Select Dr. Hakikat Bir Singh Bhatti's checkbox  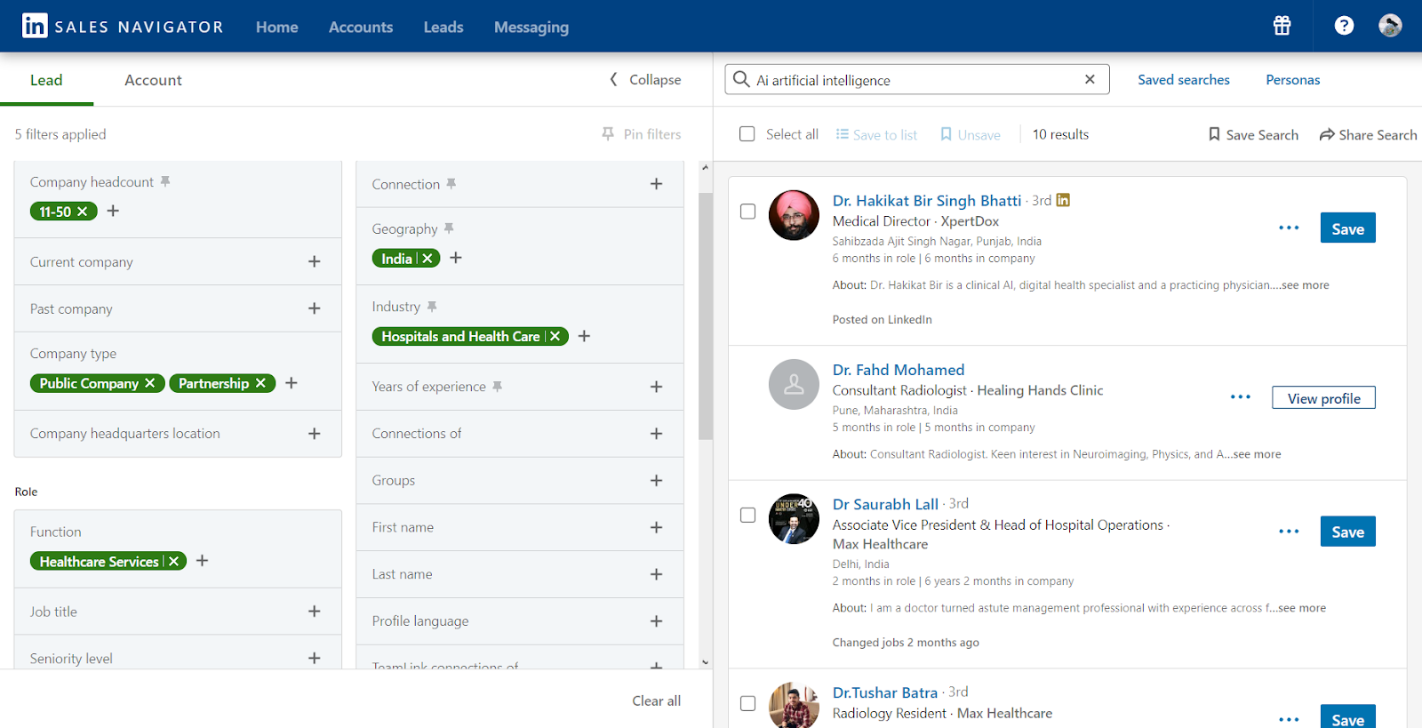(748, 212)
